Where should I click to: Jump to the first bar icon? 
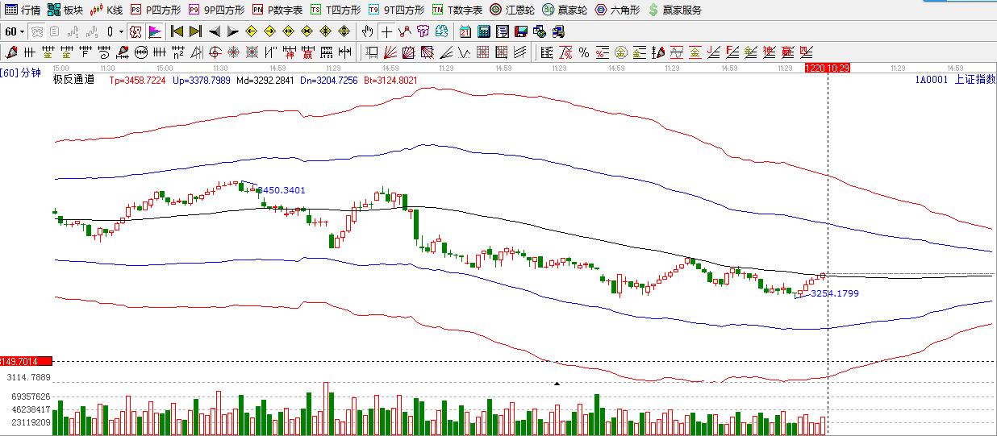[177, 31]
